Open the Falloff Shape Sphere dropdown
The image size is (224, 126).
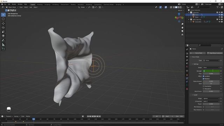[x=211, y=98]
